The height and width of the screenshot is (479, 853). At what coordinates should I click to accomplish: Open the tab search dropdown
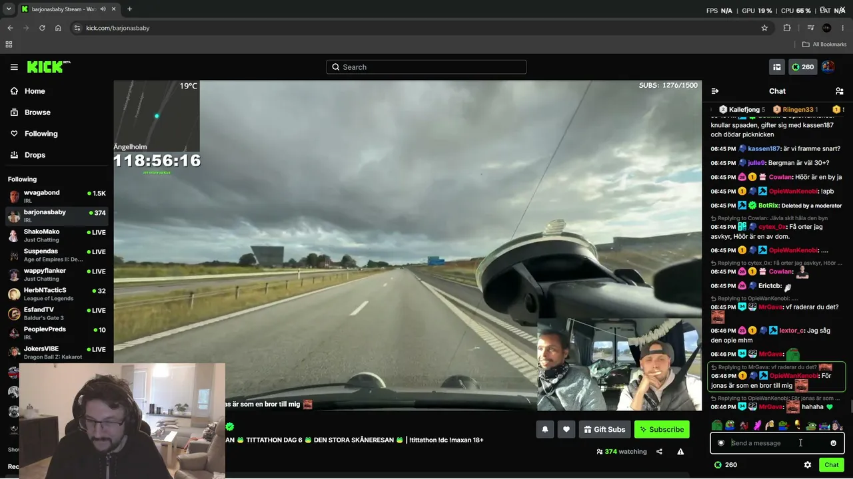[9, 9]
